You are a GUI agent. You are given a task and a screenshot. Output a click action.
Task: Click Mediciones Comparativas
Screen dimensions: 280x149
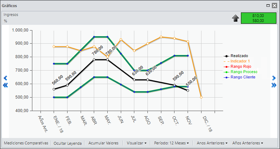point(26,143)
